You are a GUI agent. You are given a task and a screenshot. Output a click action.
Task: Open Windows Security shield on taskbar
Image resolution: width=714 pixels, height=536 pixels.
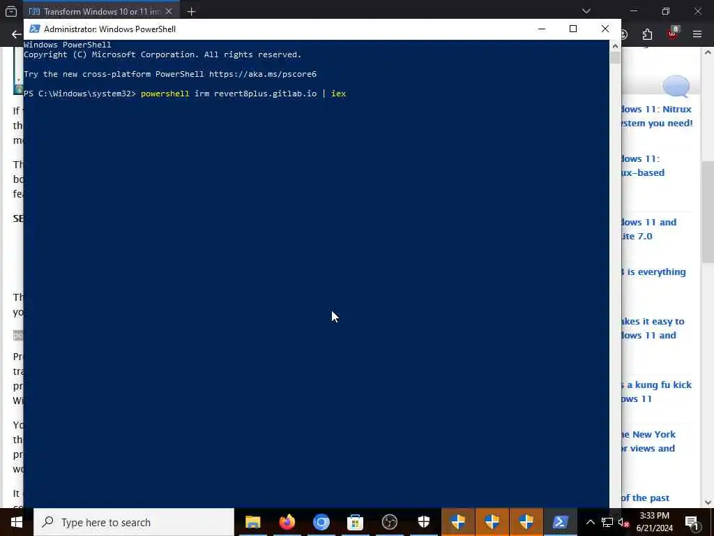tap(423, 522)
